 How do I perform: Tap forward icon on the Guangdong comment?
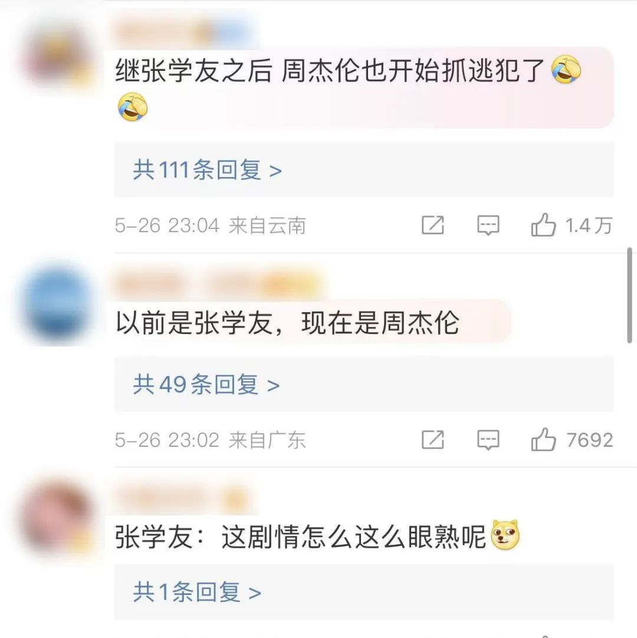(433, 440)
